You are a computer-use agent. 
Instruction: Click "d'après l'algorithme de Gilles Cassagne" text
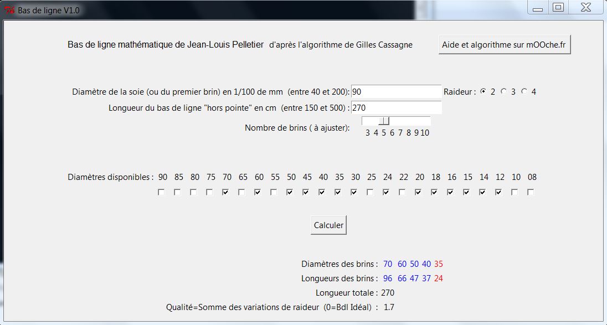tap(341, 45)
